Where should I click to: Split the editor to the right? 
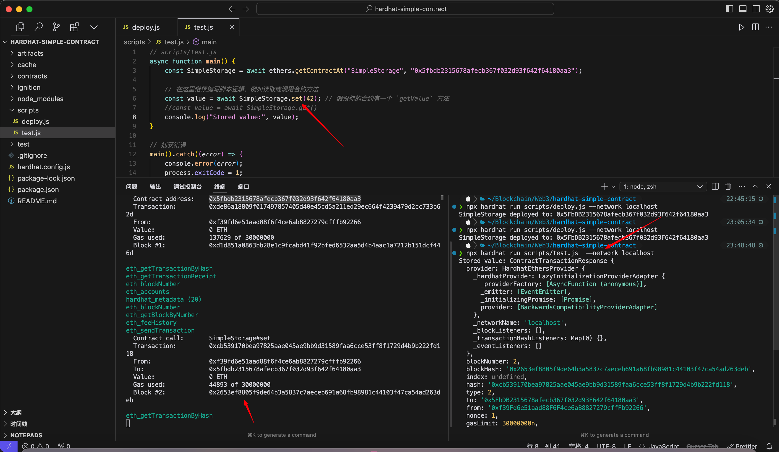click(x=755, y=27)
